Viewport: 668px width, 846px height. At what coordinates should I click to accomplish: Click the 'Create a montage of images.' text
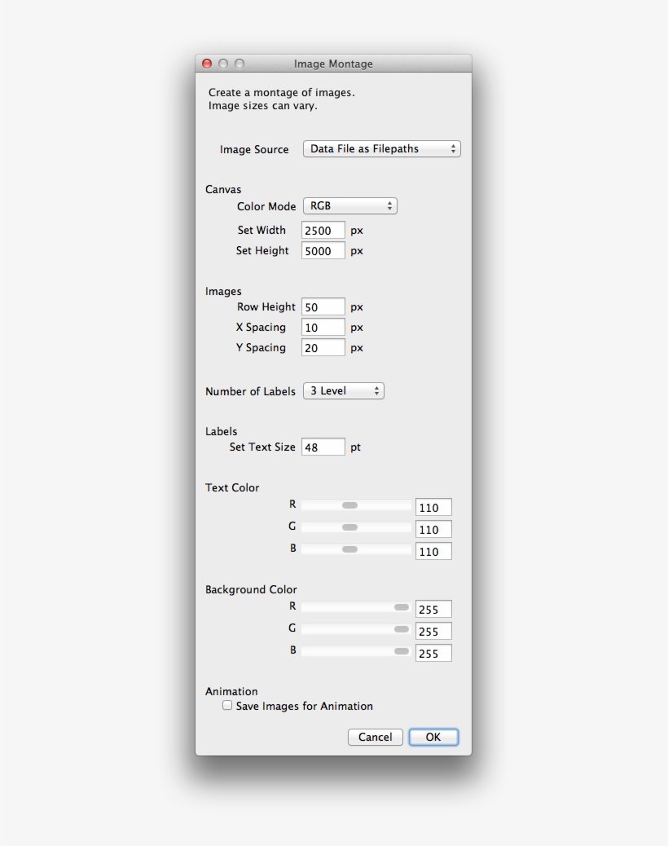point(281,92)
